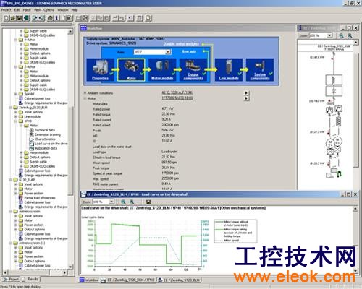
Task: Select the Motor module workflow icon
Action: pyautogui.click(x=162, y=69)
